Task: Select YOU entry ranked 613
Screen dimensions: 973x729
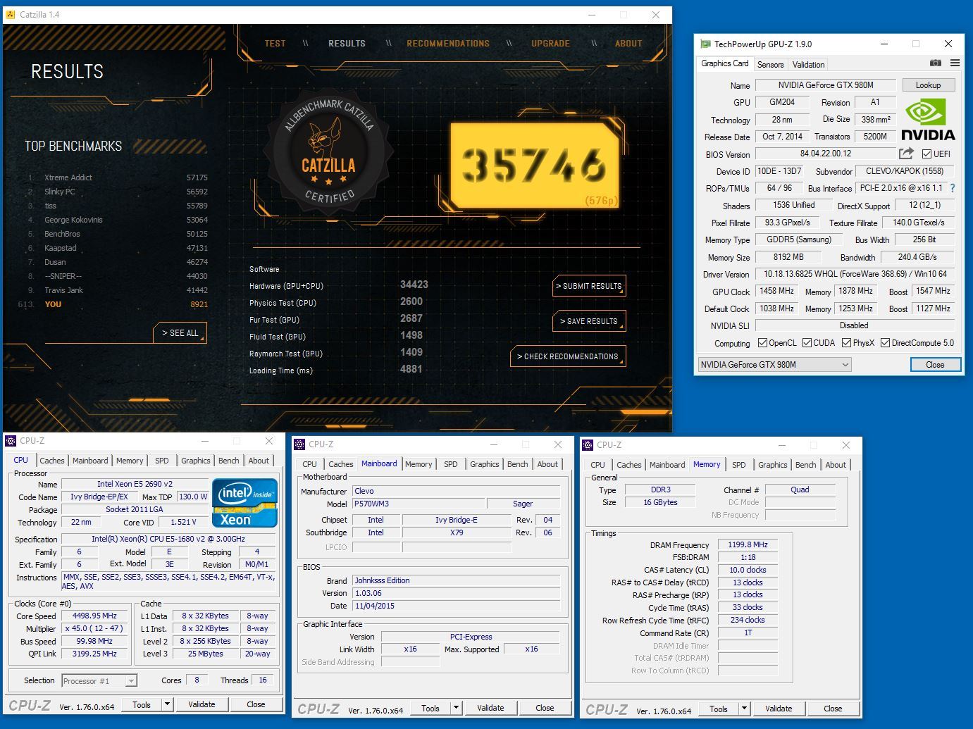Action: (x=113, y=304)
